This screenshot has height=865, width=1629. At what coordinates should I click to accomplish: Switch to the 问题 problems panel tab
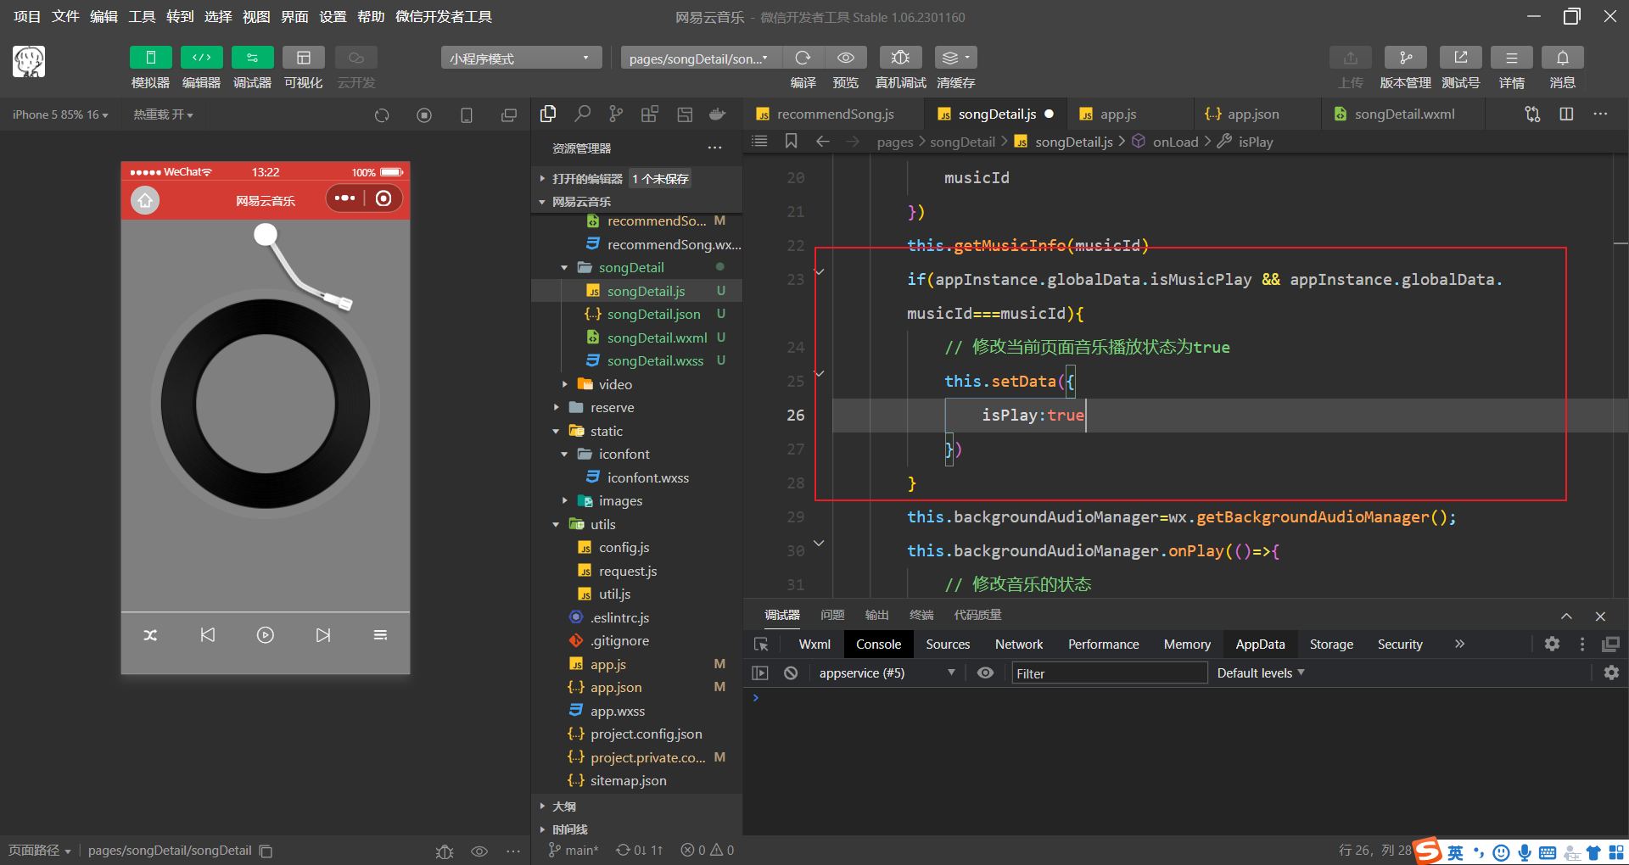point(832,615)
